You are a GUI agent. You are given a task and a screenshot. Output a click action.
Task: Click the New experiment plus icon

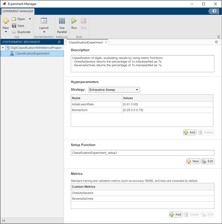6,21
